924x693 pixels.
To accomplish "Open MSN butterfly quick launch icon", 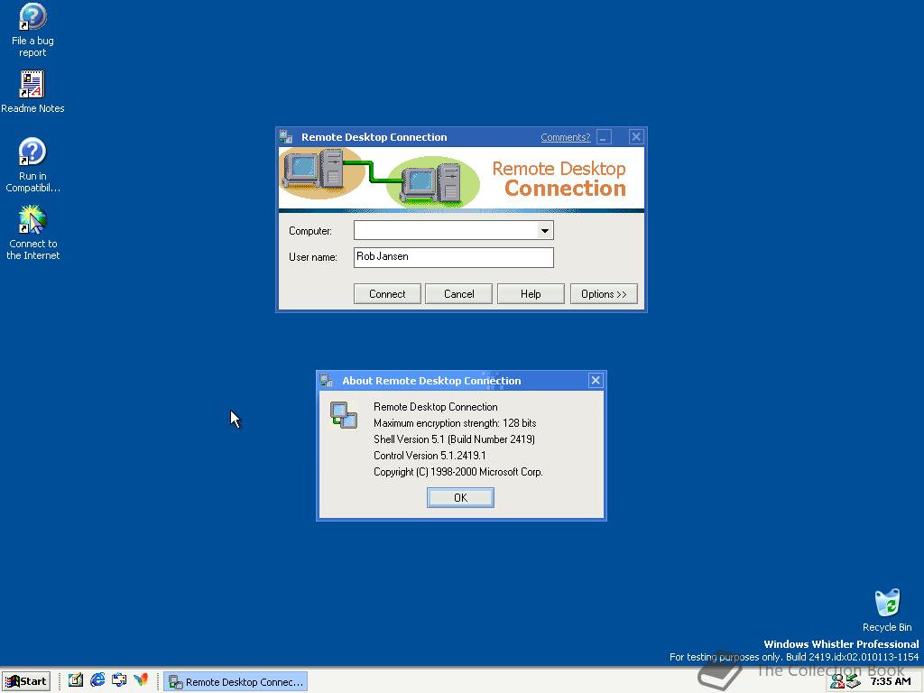I will click(141, 680).
